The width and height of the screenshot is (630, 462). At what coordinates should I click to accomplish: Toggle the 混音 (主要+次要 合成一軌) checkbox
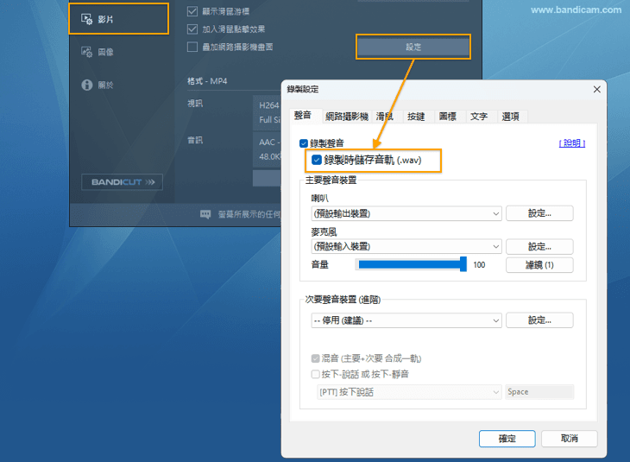(315, 358)
